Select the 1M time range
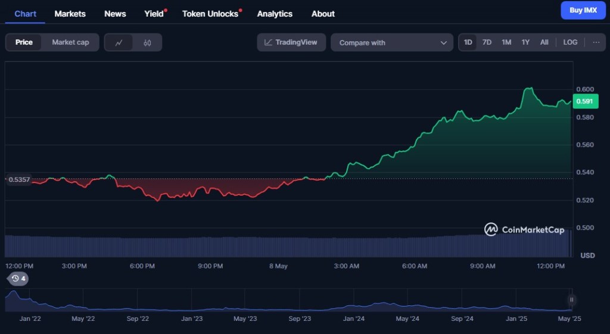 [506, 42]
